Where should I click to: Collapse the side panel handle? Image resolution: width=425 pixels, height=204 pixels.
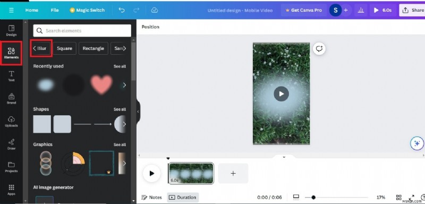[x=138, y=112]
